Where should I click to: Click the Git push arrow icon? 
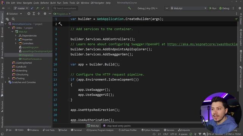click(37, 8)
